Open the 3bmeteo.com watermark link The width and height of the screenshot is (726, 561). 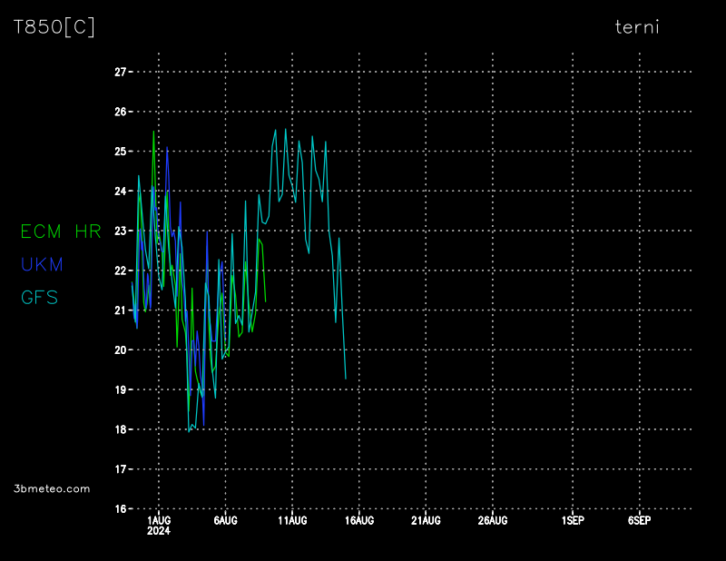coord(52,488)
